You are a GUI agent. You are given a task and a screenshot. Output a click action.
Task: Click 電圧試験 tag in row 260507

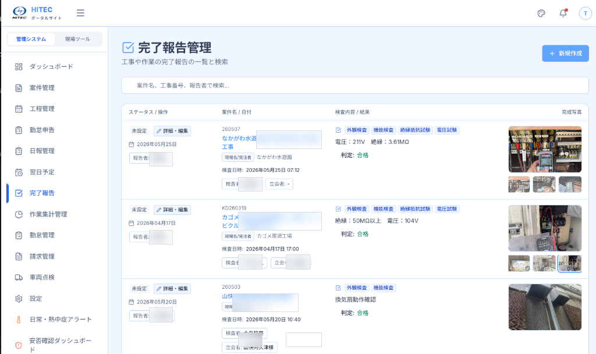[x=446, y=130]
